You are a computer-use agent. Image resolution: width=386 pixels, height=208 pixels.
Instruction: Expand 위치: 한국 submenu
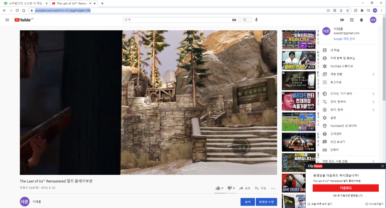pyautogui.click(x=348, y=110)
